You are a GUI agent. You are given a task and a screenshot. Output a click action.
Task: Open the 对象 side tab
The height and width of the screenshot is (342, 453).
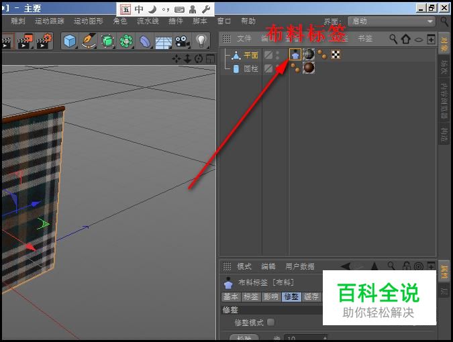point(444,44)
